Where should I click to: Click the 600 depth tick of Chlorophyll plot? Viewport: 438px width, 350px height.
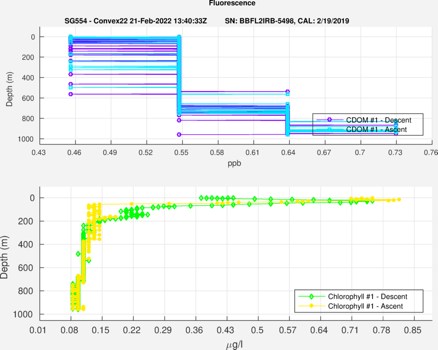click(x=24, y=268)
